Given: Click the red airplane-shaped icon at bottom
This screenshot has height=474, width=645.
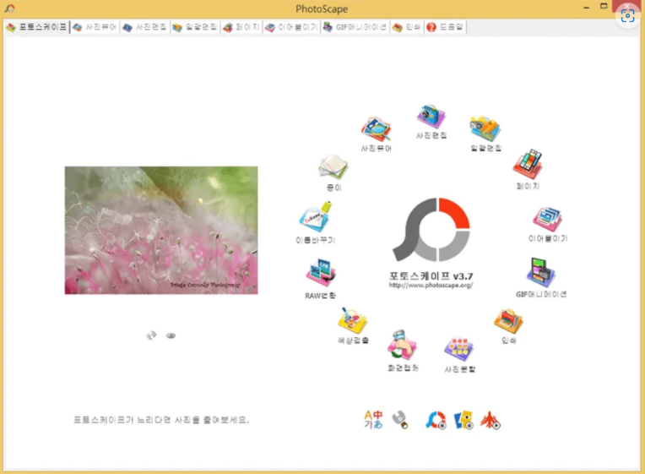Looking at the screenshot, I should [491, 420].
